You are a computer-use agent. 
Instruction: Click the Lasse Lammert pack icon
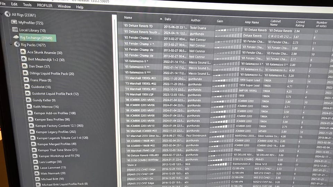click(36, 168)
